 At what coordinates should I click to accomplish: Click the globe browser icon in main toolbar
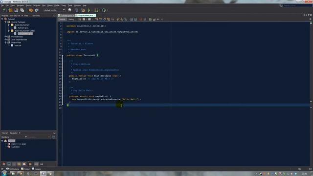point(69,10)
